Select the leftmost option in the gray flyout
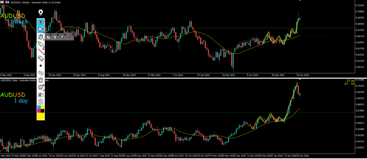 (49, 36)
